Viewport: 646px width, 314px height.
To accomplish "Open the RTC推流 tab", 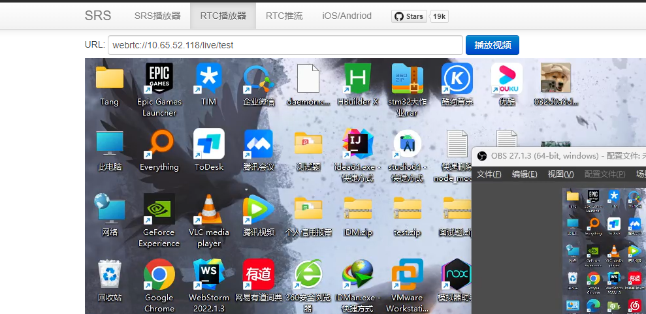I will point(284,16).
